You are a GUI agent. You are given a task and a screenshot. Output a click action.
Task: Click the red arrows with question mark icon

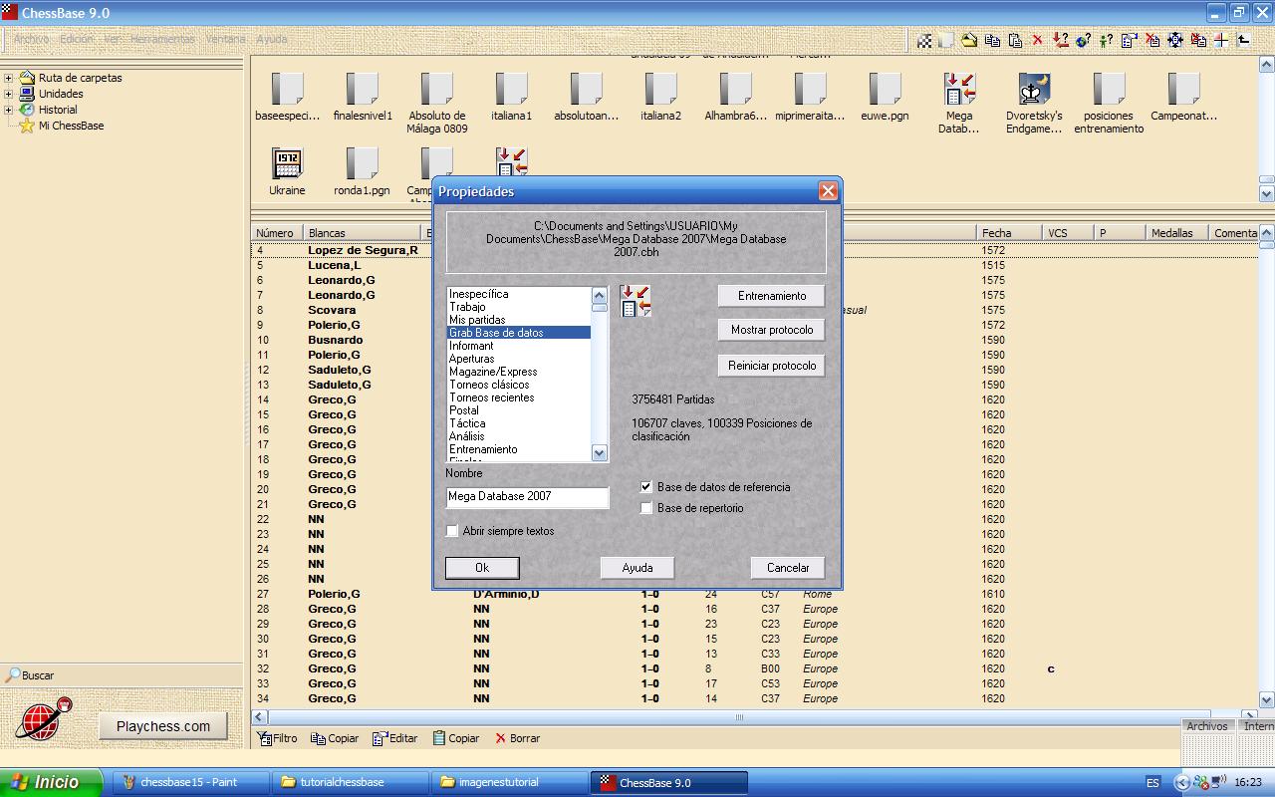pyautogui.click(x=1061, y=41)
